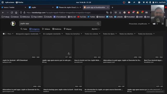Switch to Mapas search results
The height and width of the screenshot is (94, 167).
[68, 29]
